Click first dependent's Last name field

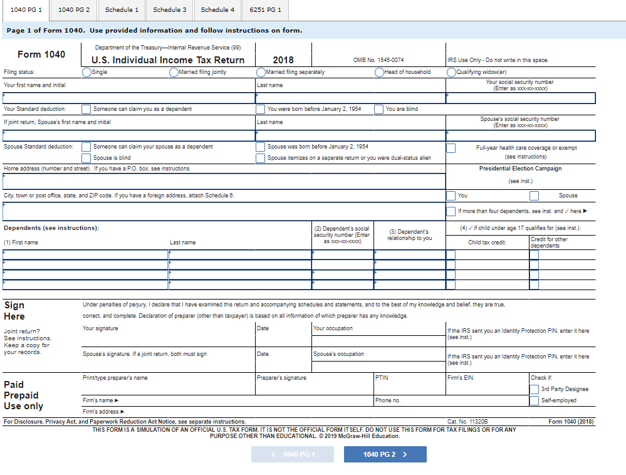point(240,254)
